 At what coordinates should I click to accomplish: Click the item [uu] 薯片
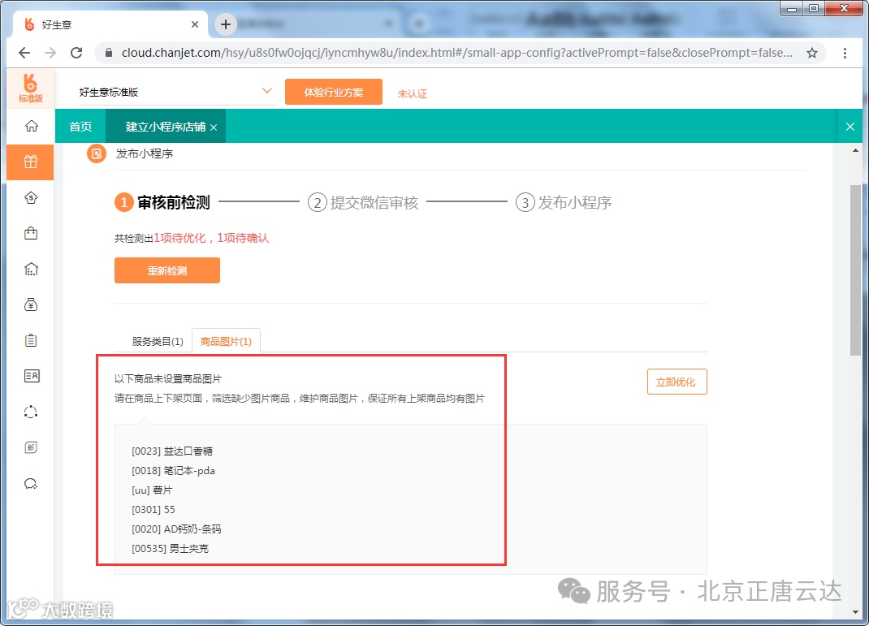tap(152, 490)
